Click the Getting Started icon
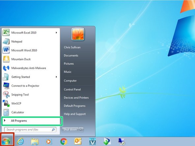The height and width of the screenshot is (146, 195). point(6,77)
